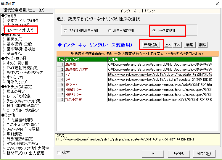
Task: Select the コメント新聞 link row
Action: [134, 100]
